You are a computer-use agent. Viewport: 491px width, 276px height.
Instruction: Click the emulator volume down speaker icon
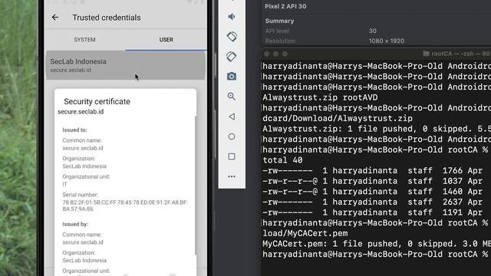pos(232,17)
